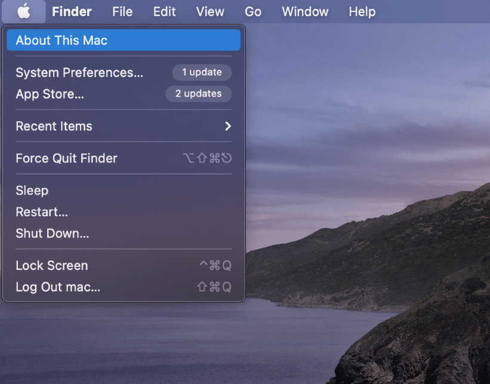Open the View menu
The height and width of the screenshot is (384, 490).
coord(210,11)
